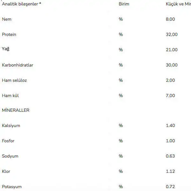Select the "MİNERALLER" section heading
The image size is (191, 191).
coord(16,110)
